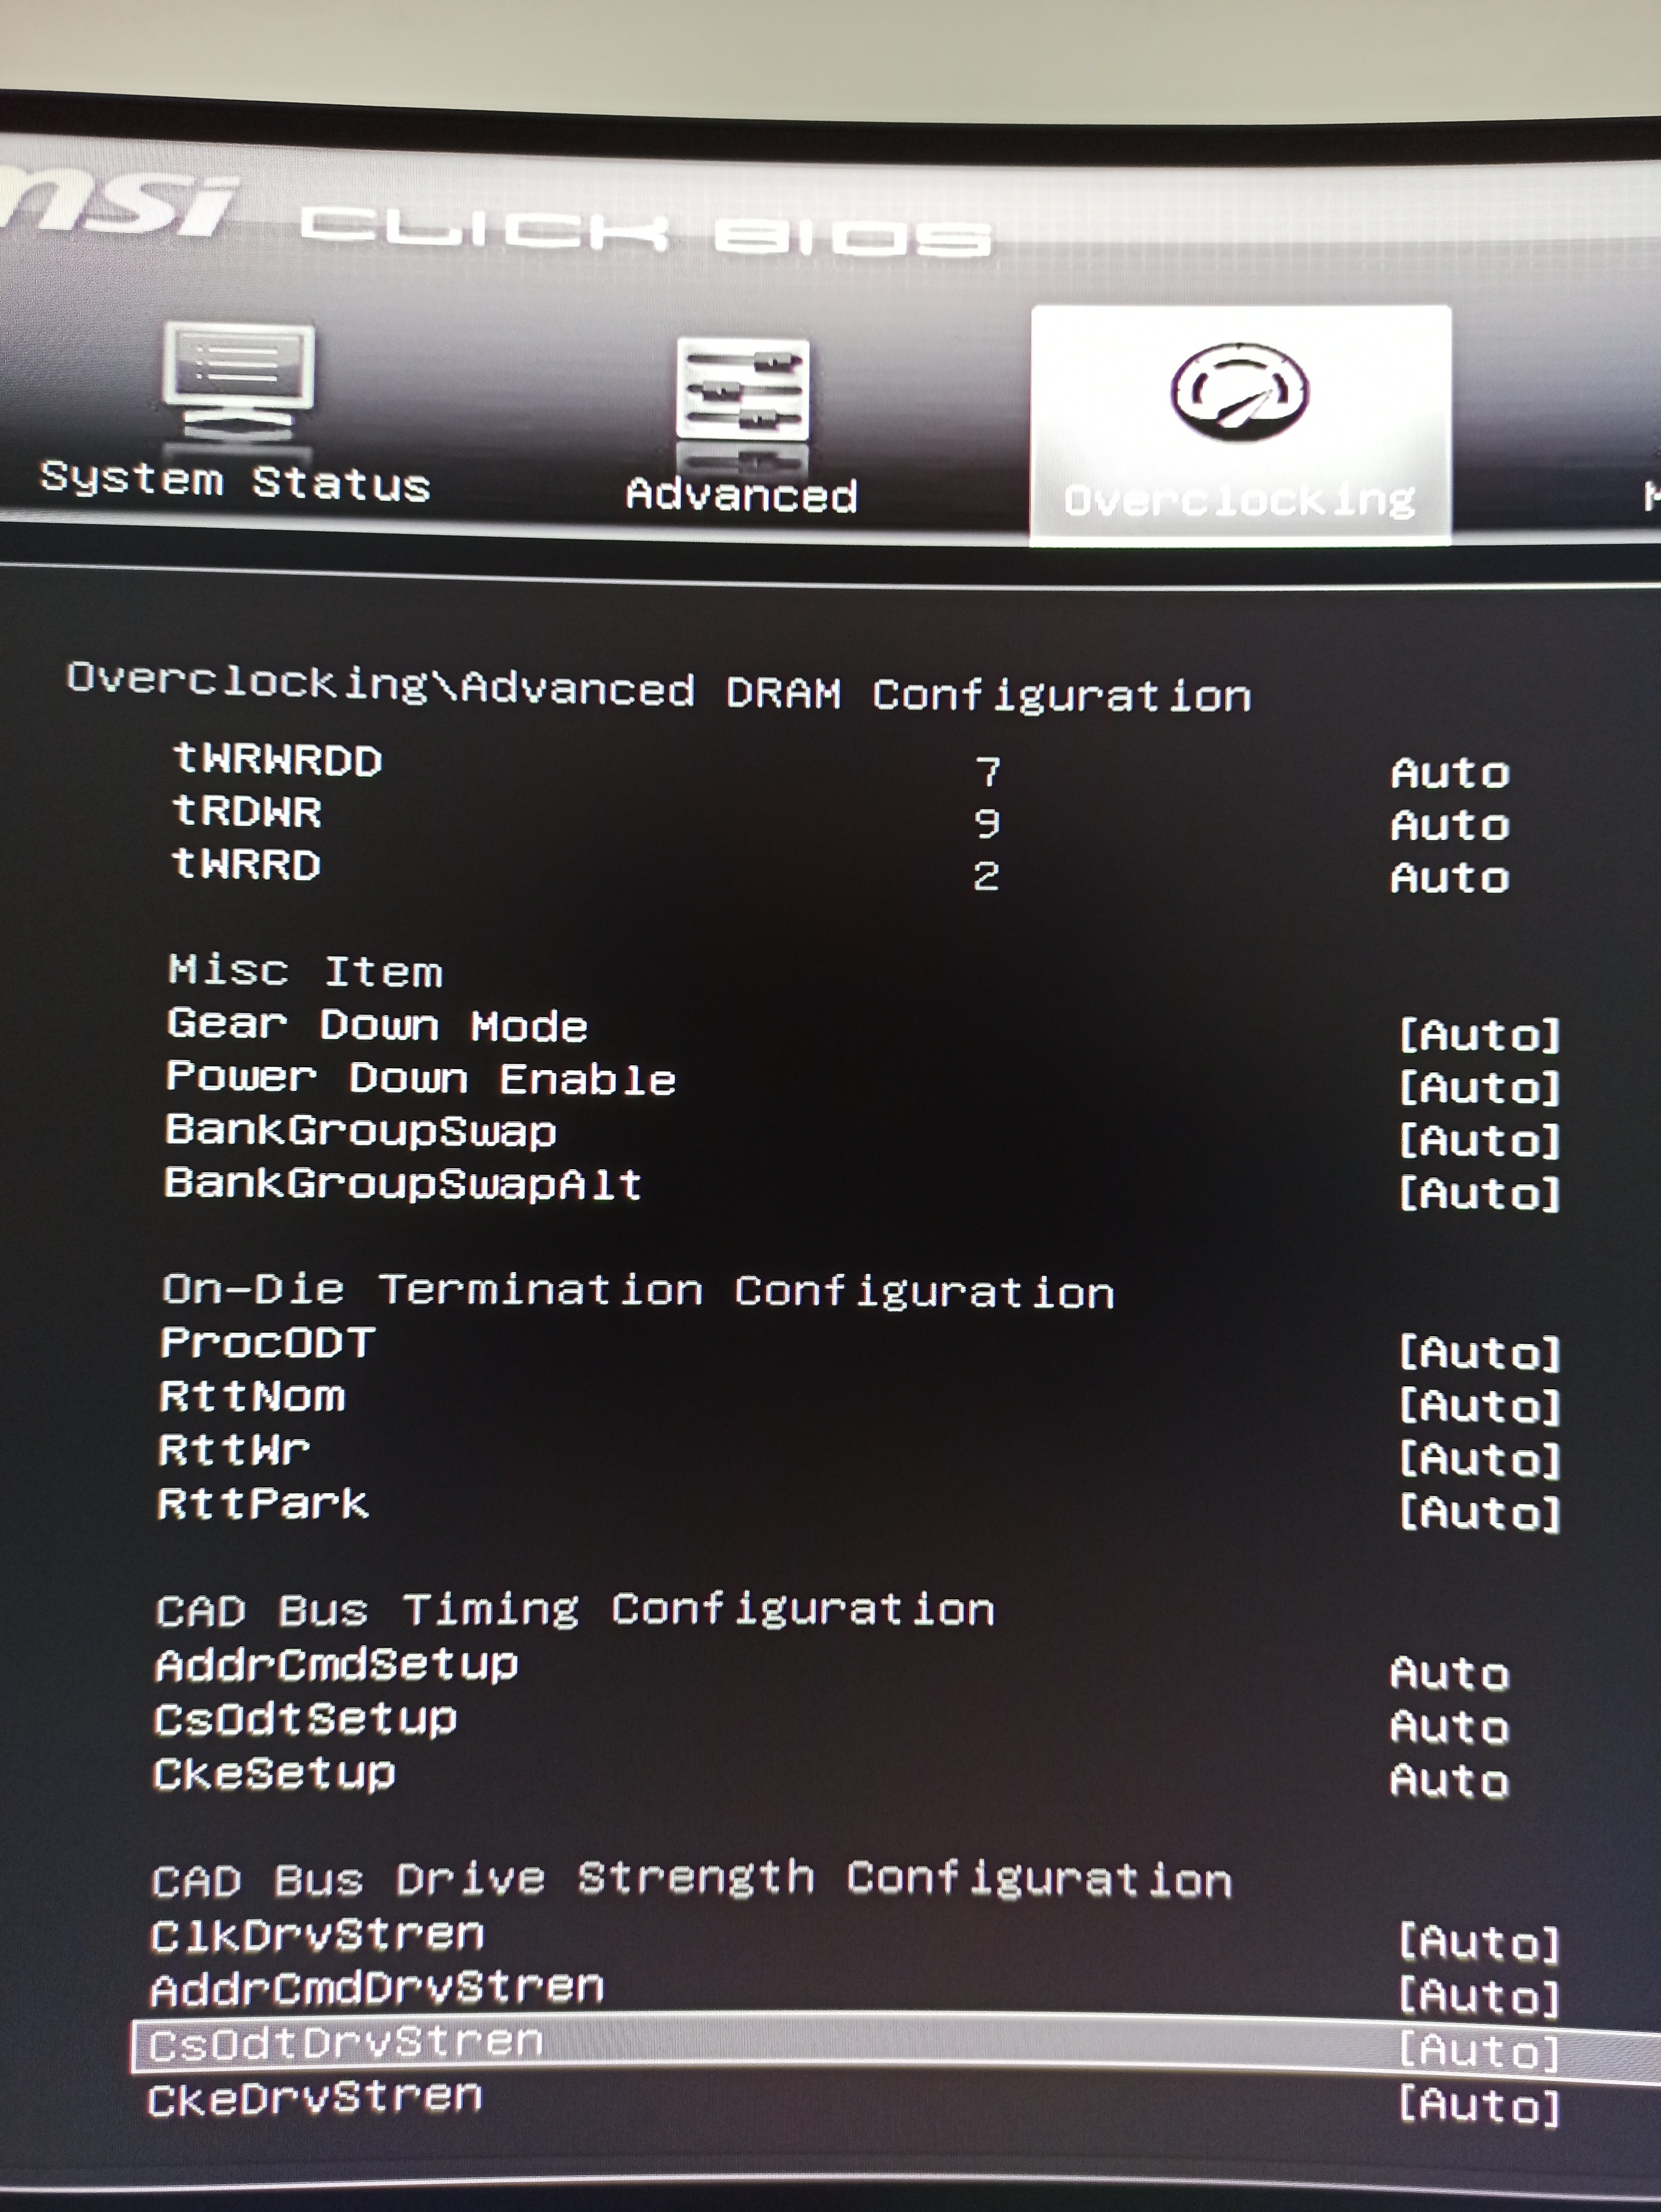Click tWRWRDD Auto input field
This screenshot has width=1661, height=2212.
(1449, 774)
